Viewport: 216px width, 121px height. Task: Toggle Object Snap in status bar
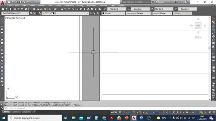pos(151,112)
